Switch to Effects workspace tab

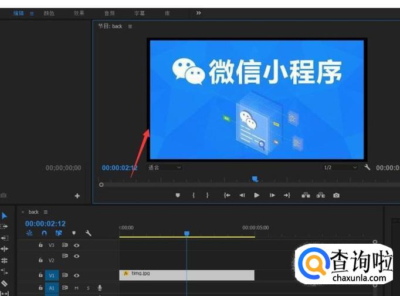(x=79, y=14)
